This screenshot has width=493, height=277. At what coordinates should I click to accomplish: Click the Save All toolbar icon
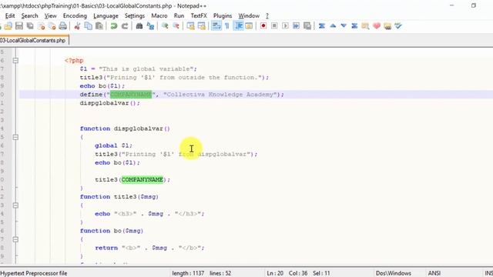click(x=30, y=26)
